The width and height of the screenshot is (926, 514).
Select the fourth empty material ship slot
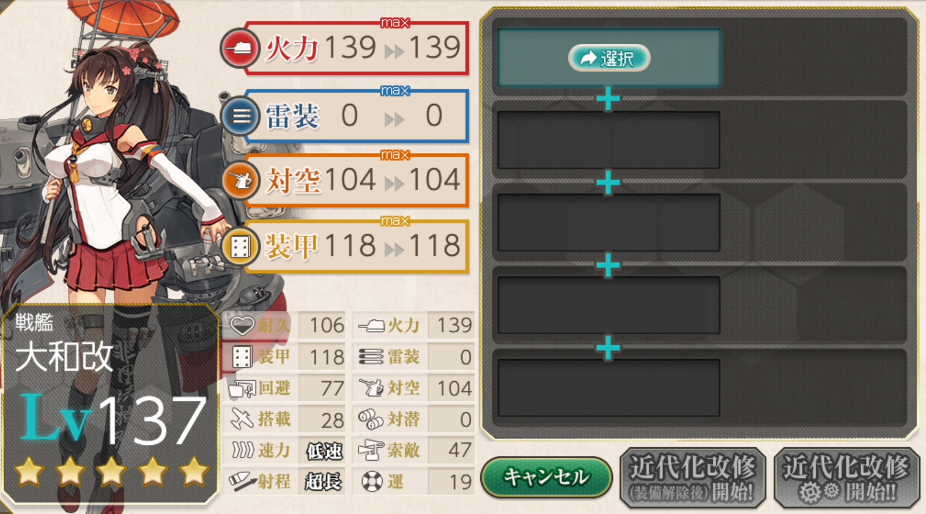609,305
